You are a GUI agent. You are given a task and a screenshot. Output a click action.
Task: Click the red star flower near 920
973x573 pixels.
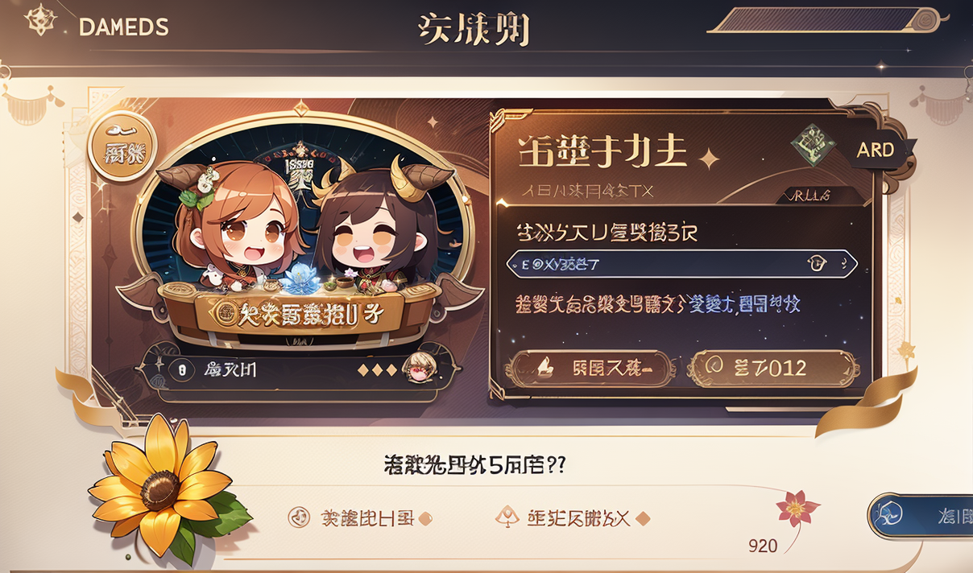[797, 509]
